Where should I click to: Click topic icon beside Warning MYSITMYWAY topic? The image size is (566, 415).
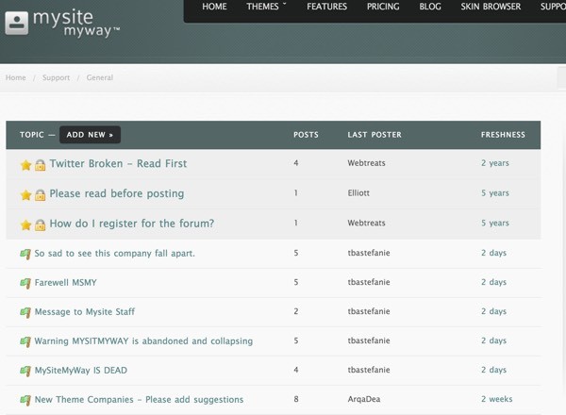click(x=25, y=341)
